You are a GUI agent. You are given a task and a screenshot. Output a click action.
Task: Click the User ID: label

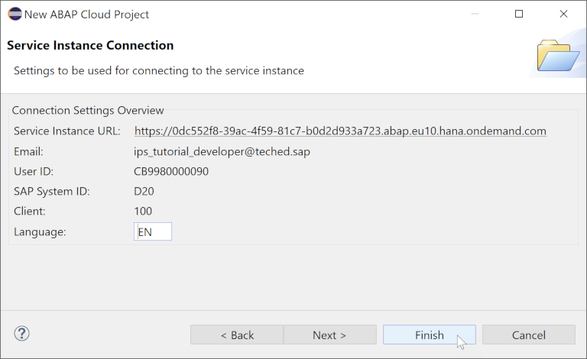(x=34, y=171)
